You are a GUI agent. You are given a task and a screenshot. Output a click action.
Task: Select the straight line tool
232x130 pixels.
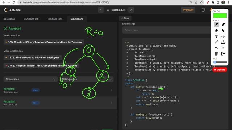(x=216, y=42)
